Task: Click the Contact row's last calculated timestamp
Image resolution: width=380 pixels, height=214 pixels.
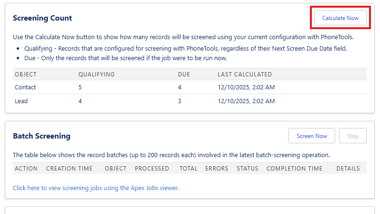Action: (246, 87)
